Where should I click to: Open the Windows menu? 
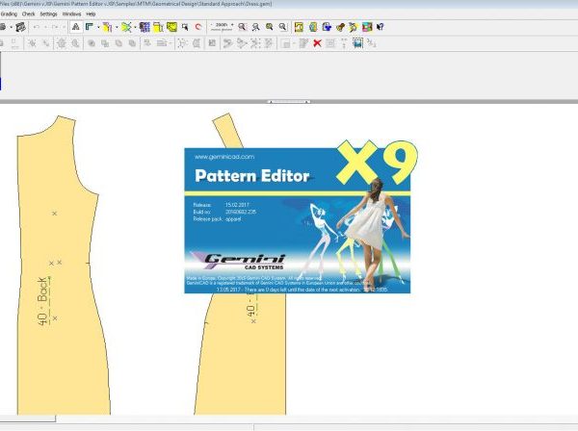pos(71,14)
